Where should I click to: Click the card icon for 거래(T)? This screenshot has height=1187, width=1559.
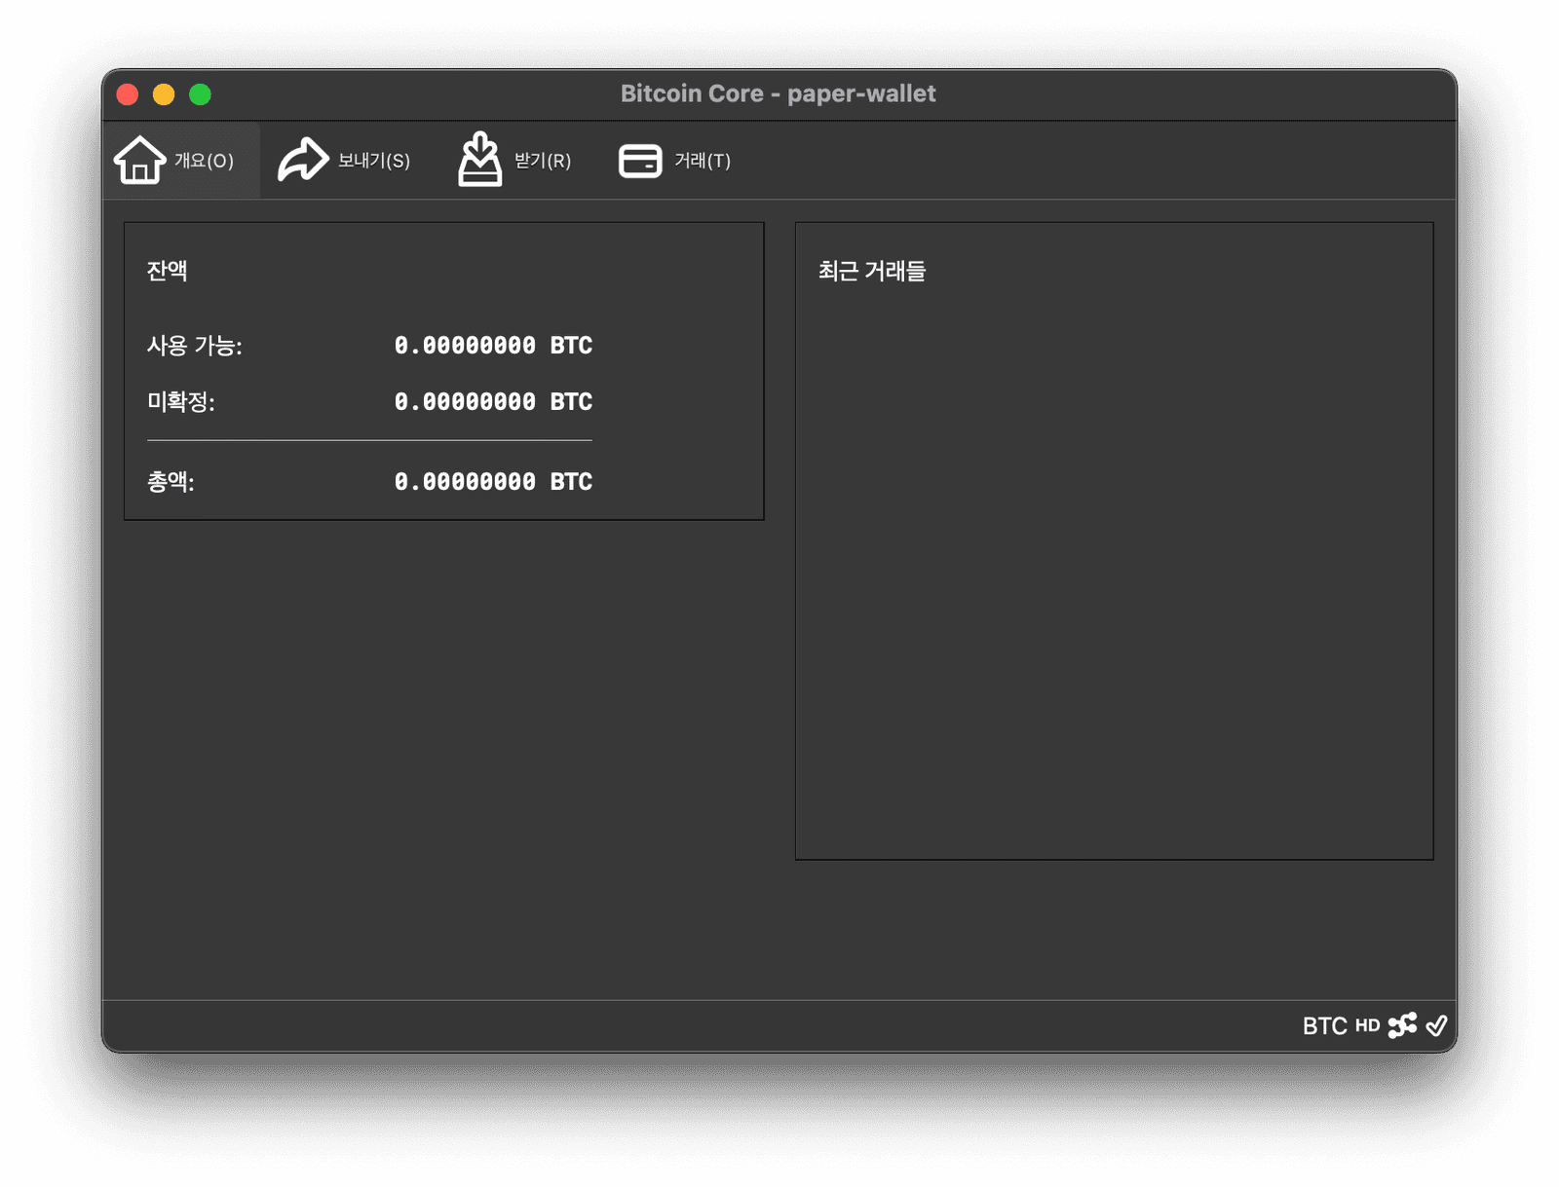(x=640, y=160)
